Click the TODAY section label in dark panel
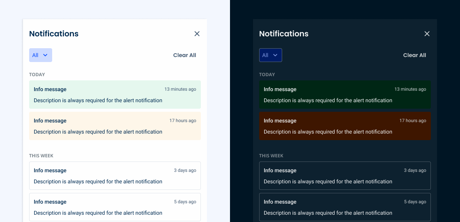This screenshot has height=222, width=460. click(x=267, y=75)
